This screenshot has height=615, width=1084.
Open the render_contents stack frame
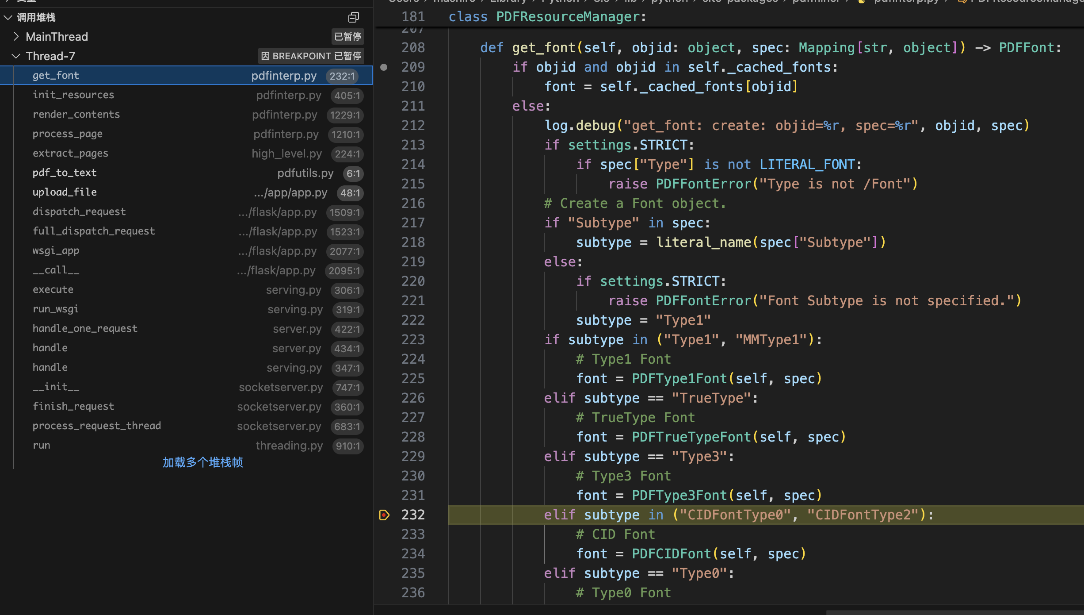(186, 114)
